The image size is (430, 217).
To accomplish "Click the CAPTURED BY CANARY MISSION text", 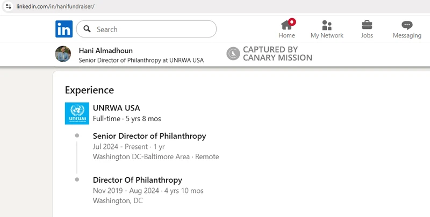I will [x=277, y=54].
